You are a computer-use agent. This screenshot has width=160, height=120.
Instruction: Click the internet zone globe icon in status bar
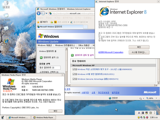[110, 98]
